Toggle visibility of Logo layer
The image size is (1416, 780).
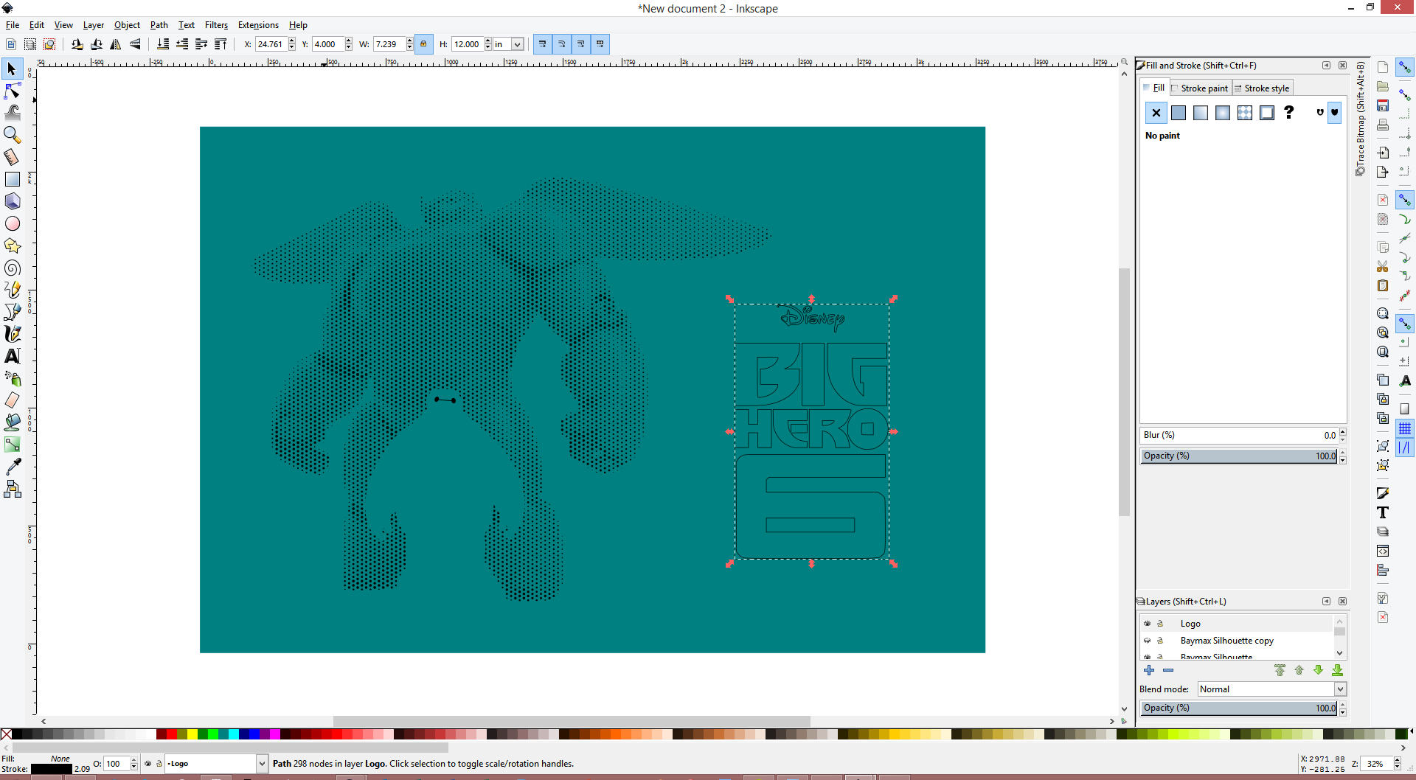(x=1147, y=624)
